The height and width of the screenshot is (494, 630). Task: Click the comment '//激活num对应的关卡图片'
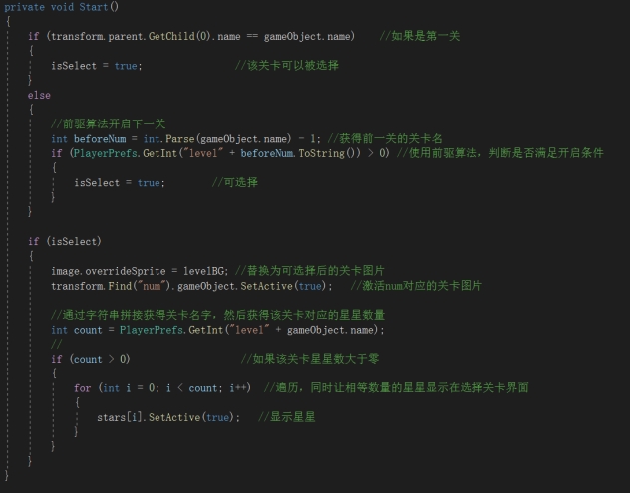(x=417, y=285)
